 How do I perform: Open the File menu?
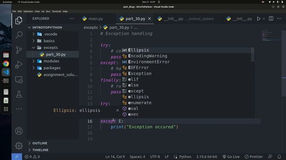click(14, 11)
